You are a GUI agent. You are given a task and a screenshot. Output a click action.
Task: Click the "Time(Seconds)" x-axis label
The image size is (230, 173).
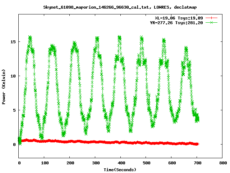120,169
